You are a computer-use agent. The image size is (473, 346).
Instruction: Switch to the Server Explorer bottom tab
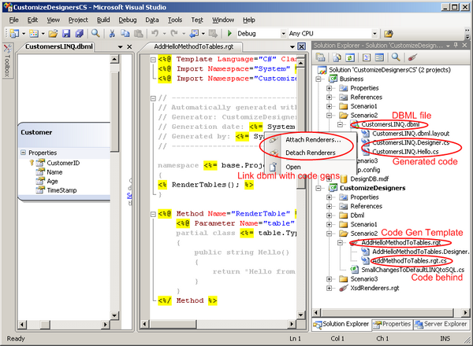441,324
